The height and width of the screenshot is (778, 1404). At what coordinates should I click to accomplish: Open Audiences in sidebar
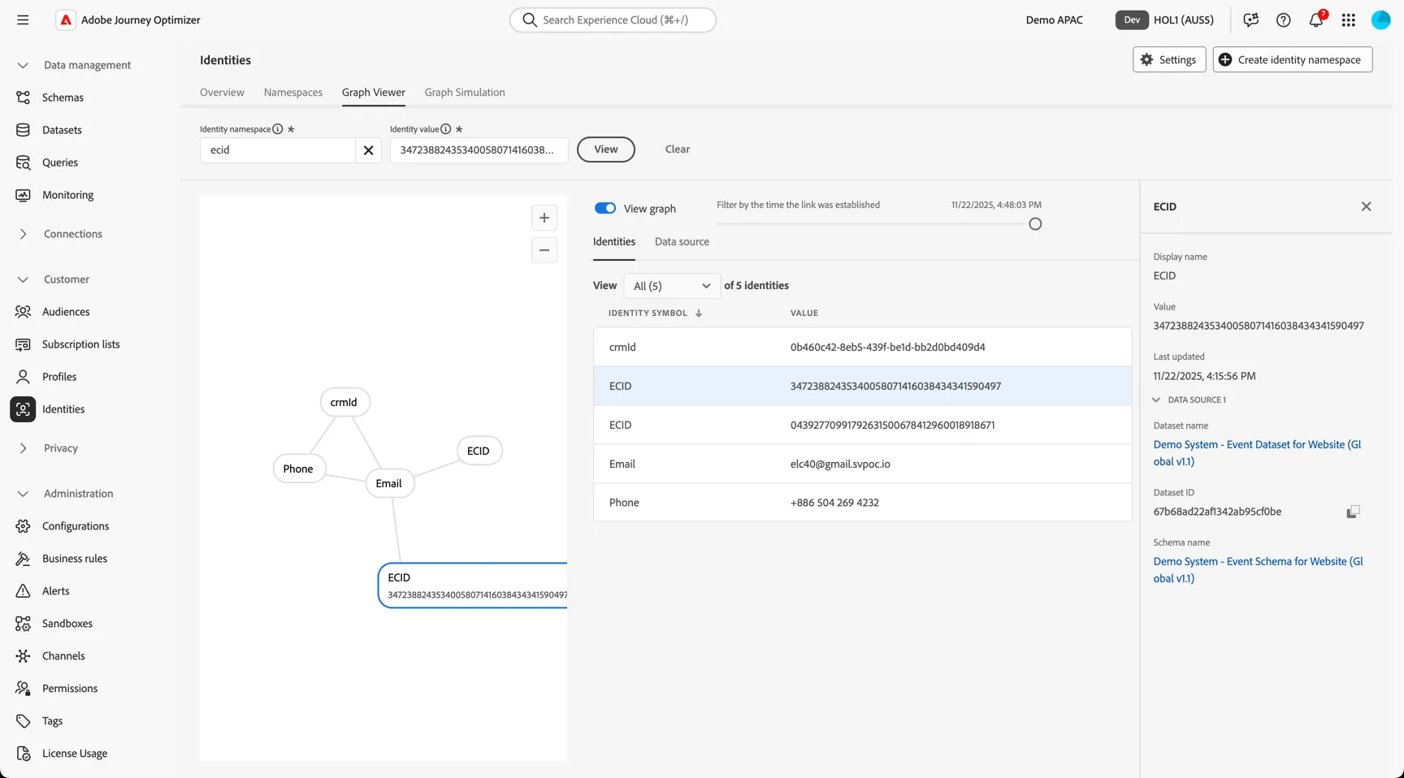(66, 312)
